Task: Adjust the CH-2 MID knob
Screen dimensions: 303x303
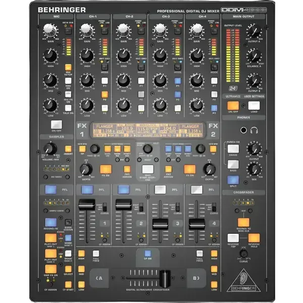Action: click(124, 80)
